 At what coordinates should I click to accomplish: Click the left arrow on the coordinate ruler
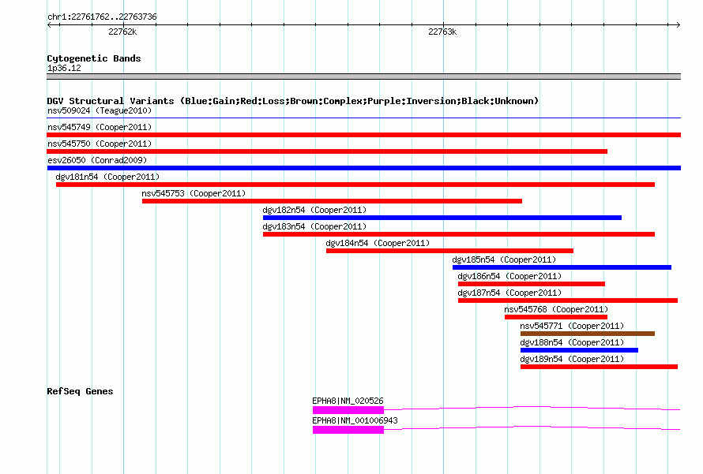point(50,24)
